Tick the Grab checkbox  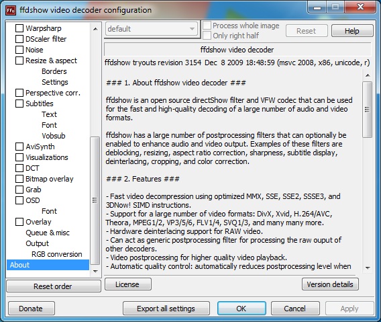coord(19,190)
